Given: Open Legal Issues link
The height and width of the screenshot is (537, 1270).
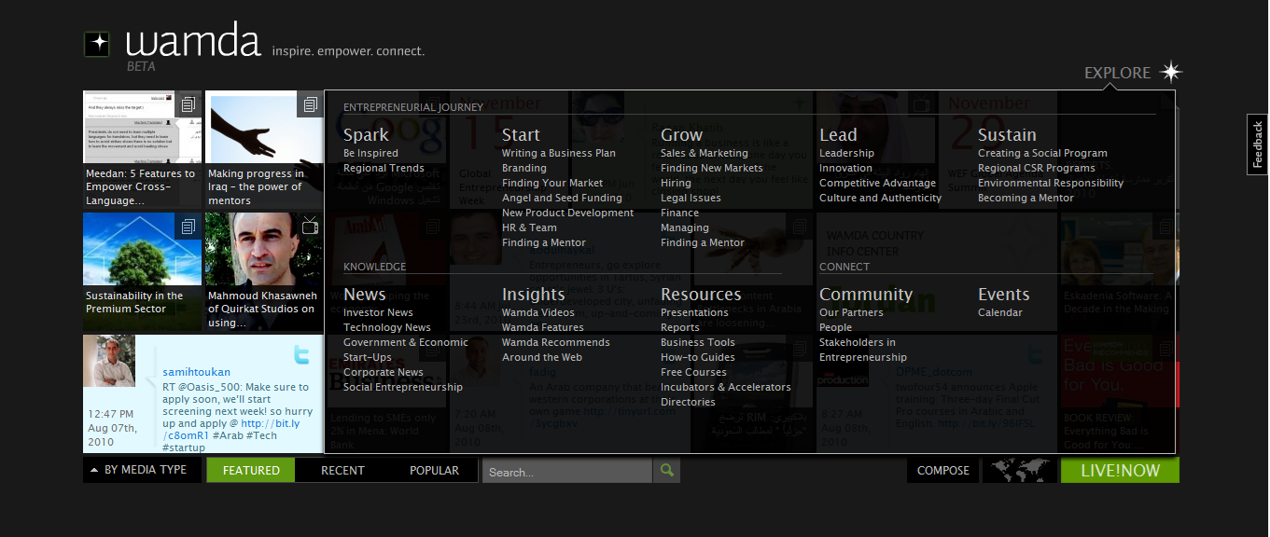Looking at the screenshot, I should [691, 198].
